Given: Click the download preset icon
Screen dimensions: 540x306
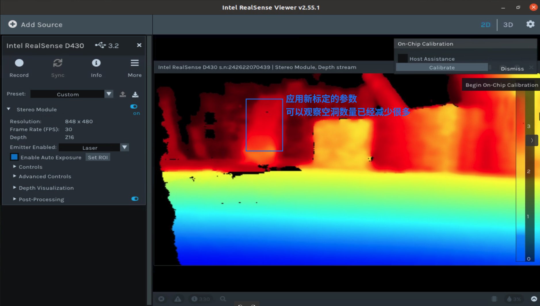Looking at the screenshot, I should coord(135,94).
